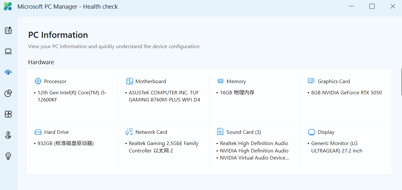Viewport: 402px width, 190px height.
Task: Click the 8GB NVIDIA GeForce RTX 5050 entry
Action: click(x=346, y=93)
